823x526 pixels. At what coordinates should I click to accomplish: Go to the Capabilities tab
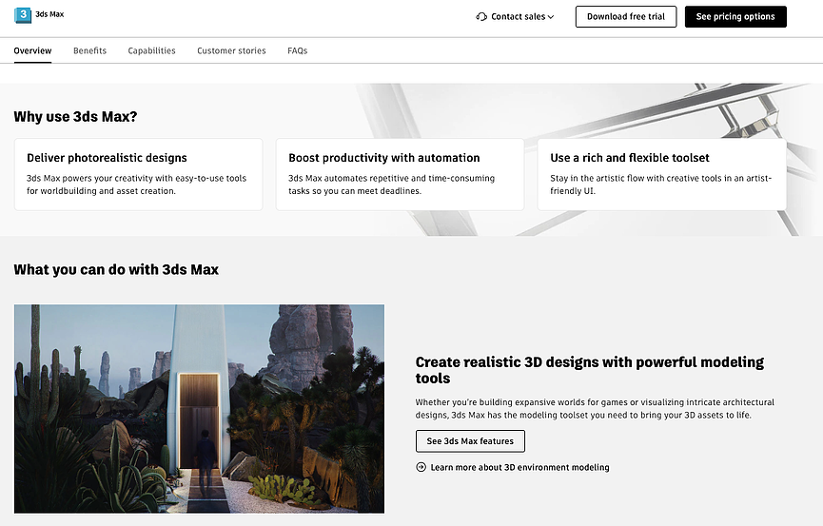(151, 51)
